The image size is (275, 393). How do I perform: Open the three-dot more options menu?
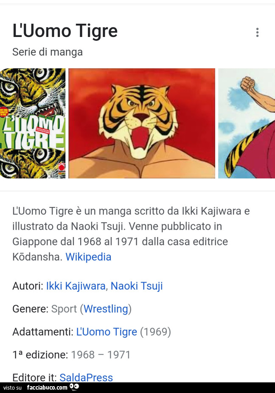(257, 32)
